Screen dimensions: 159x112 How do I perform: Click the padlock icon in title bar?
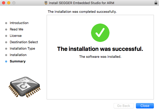(156, 3)
